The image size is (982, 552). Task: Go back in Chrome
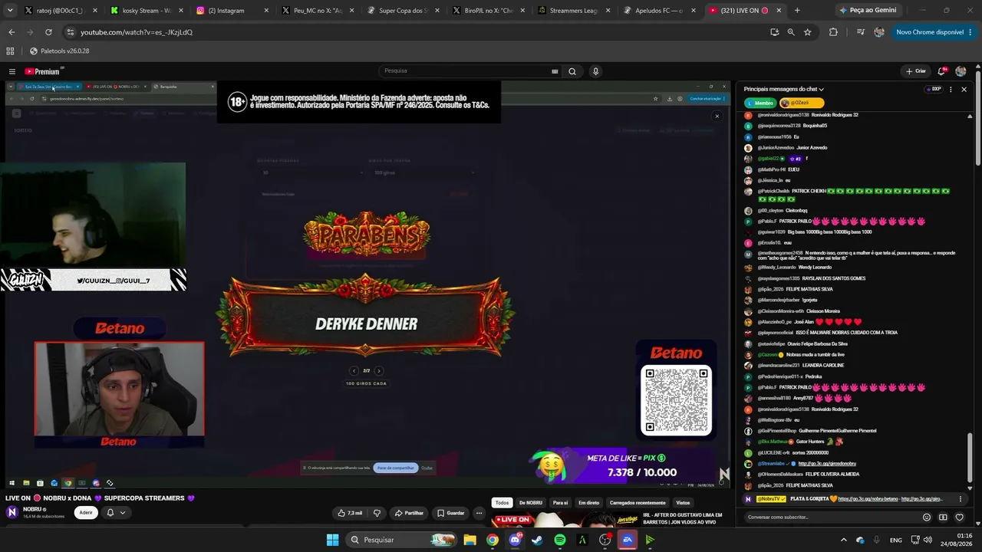[12, 32]
